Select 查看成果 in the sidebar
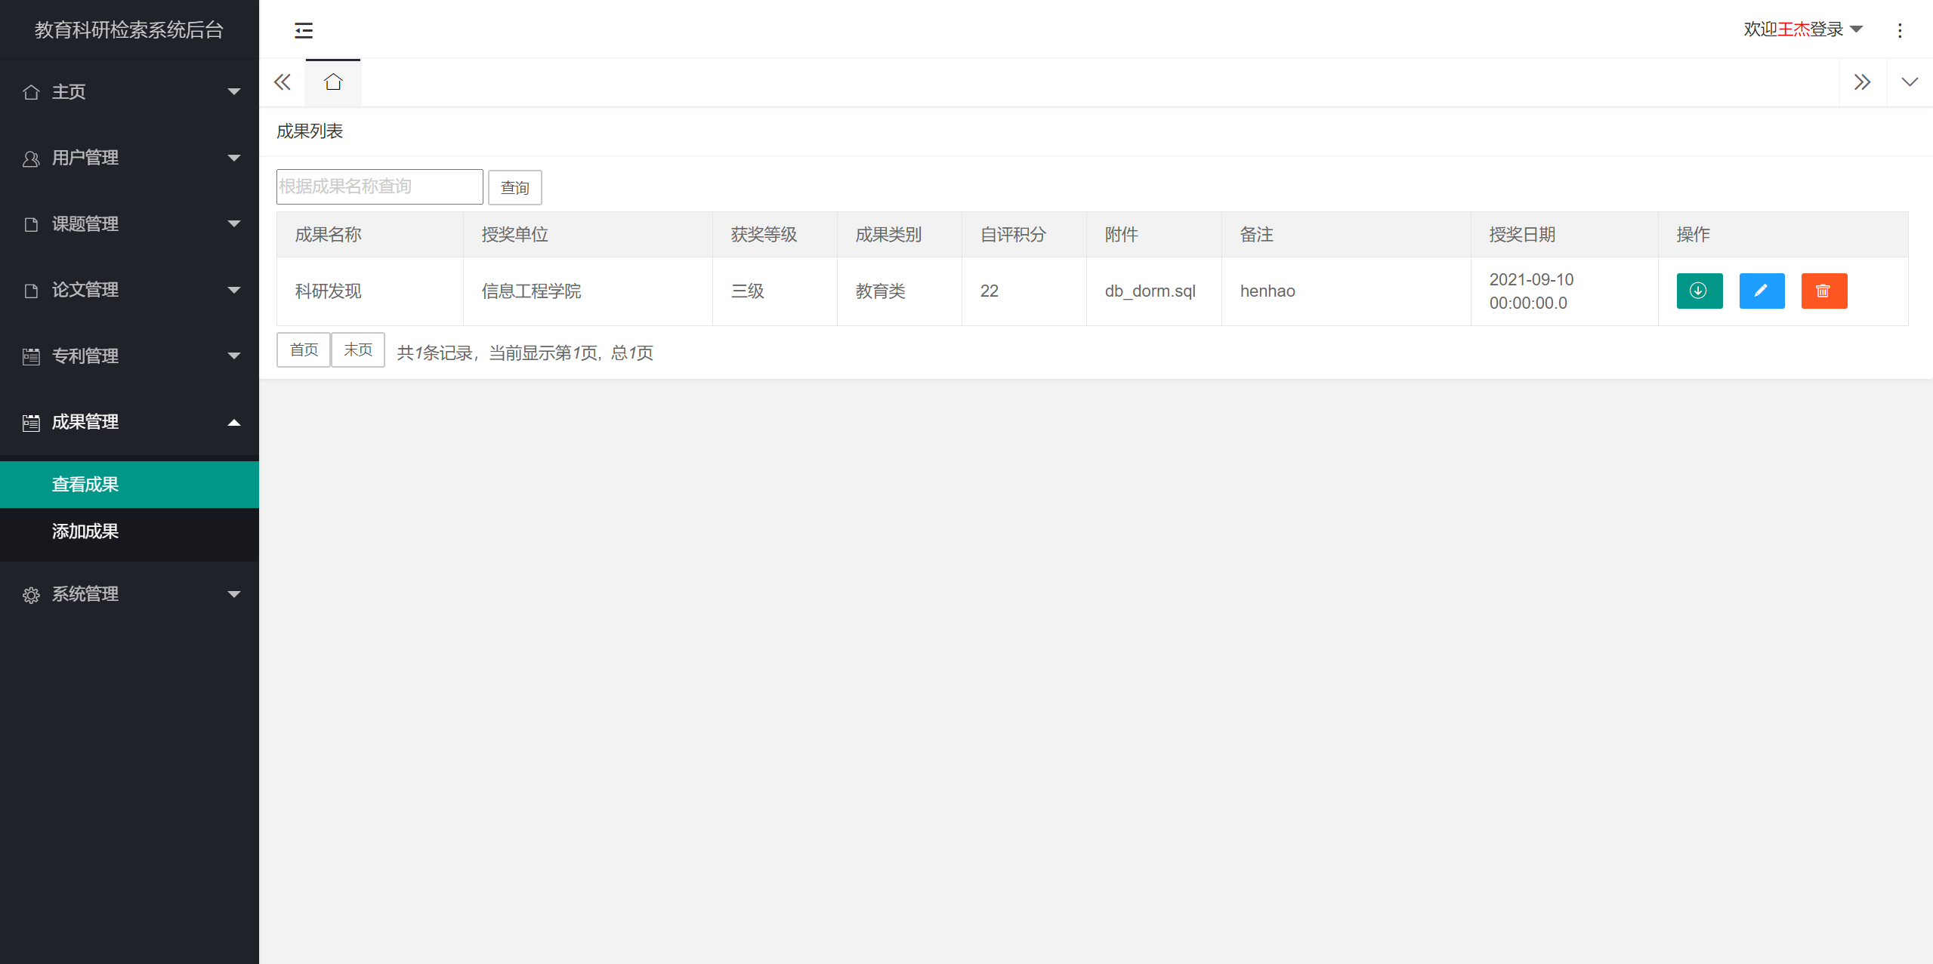 85,485
